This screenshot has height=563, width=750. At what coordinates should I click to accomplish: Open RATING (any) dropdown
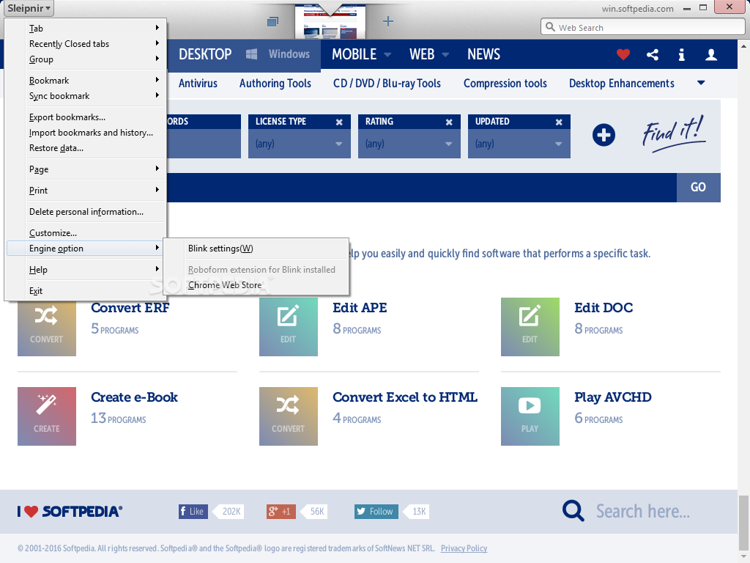(409, 144)
